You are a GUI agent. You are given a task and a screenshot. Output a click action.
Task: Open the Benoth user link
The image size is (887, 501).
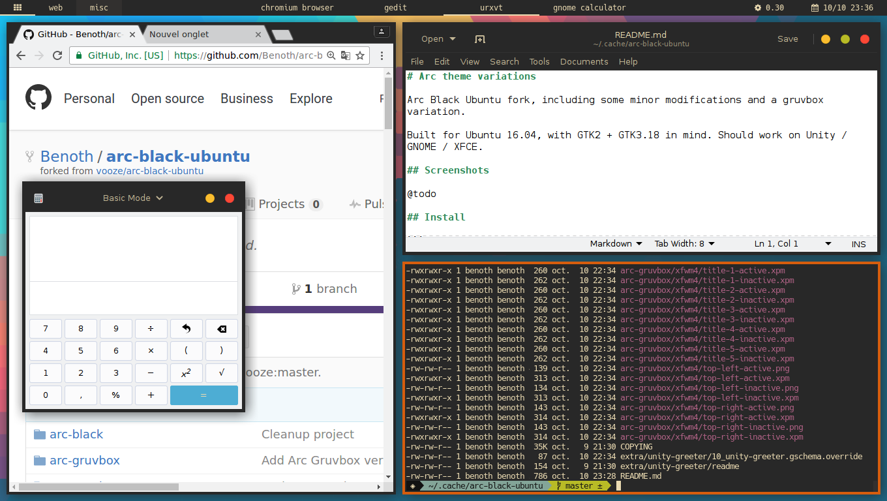tap(67, 157)
